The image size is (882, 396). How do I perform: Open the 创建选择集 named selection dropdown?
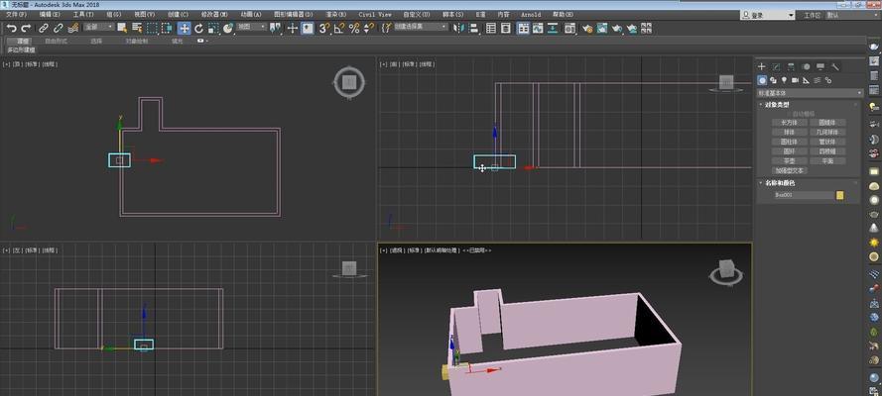tap(421, 27)
